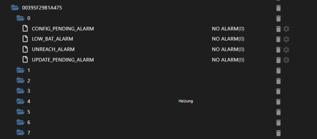This screenshot has width=317, height=139.
Task: Click NO ALARM(0) value of CONFIG_PENDING_ALARM
Action: pos(228,29)
